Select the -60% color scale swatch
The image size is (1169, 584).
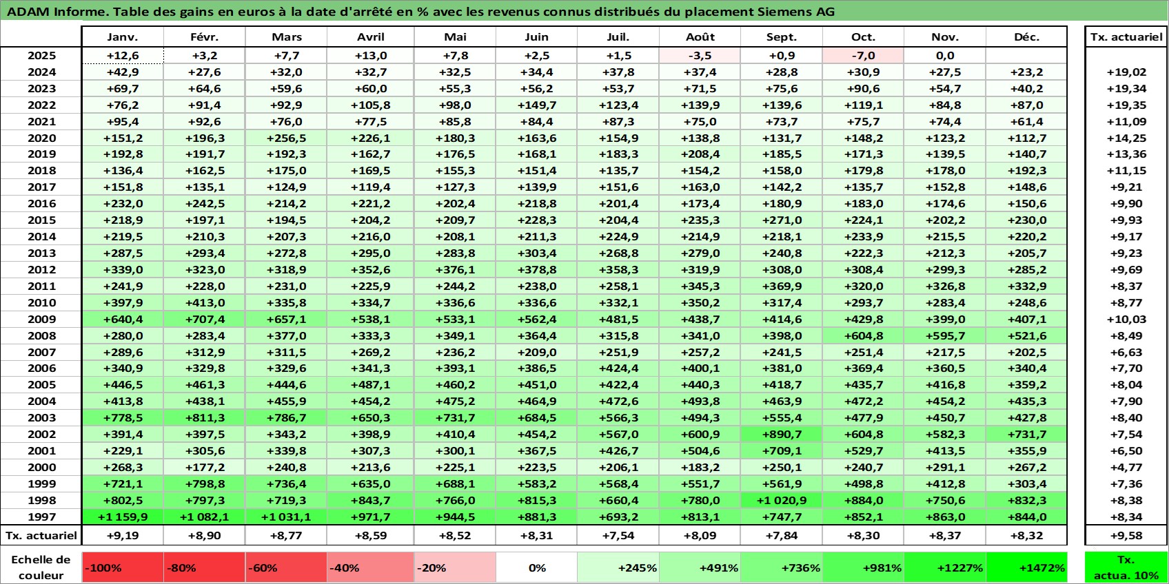pos(286,567)
